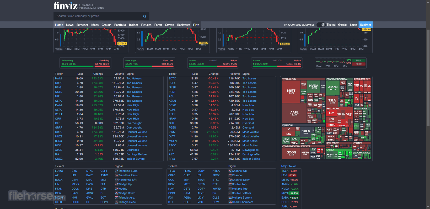
Task: Click the LEVI -7.73% news entry
Action: [x=289, y=175]
